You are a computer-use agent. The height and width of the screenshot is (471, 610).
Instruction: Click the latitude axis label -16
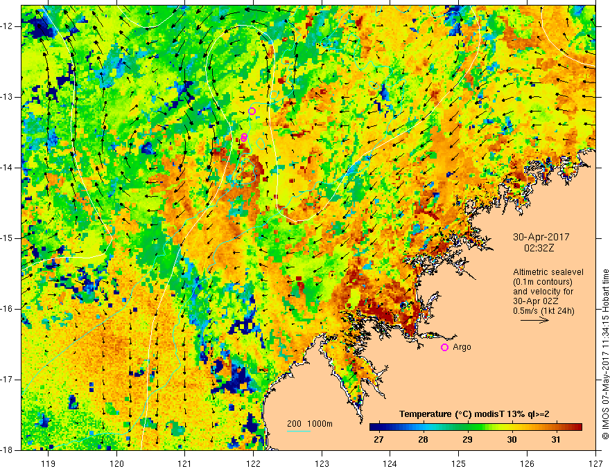click(x=8, y=309)
